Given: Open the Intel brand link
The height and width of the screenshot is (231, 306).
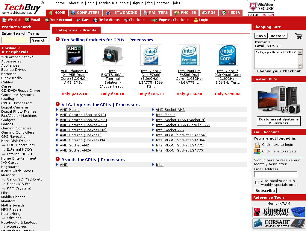Looking at the screenshot, I should coord(160,165).
